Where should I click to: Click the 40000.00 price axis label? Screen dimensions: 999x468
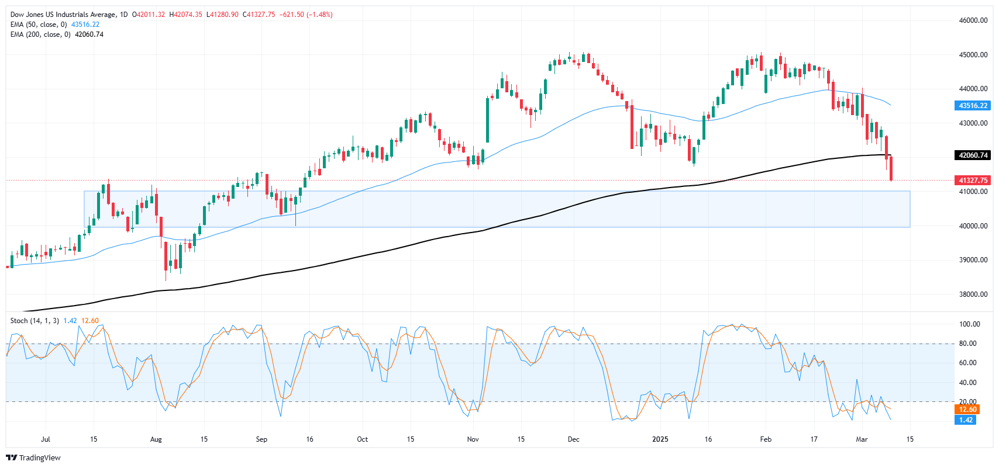(x=973, y=226)
